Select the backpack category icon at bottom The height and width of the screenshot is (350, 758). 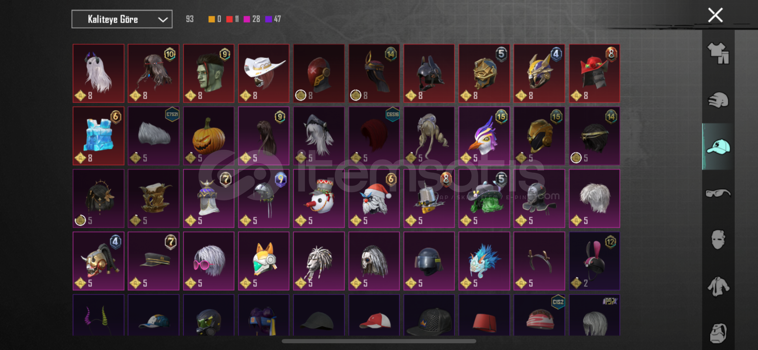[718, 333]
